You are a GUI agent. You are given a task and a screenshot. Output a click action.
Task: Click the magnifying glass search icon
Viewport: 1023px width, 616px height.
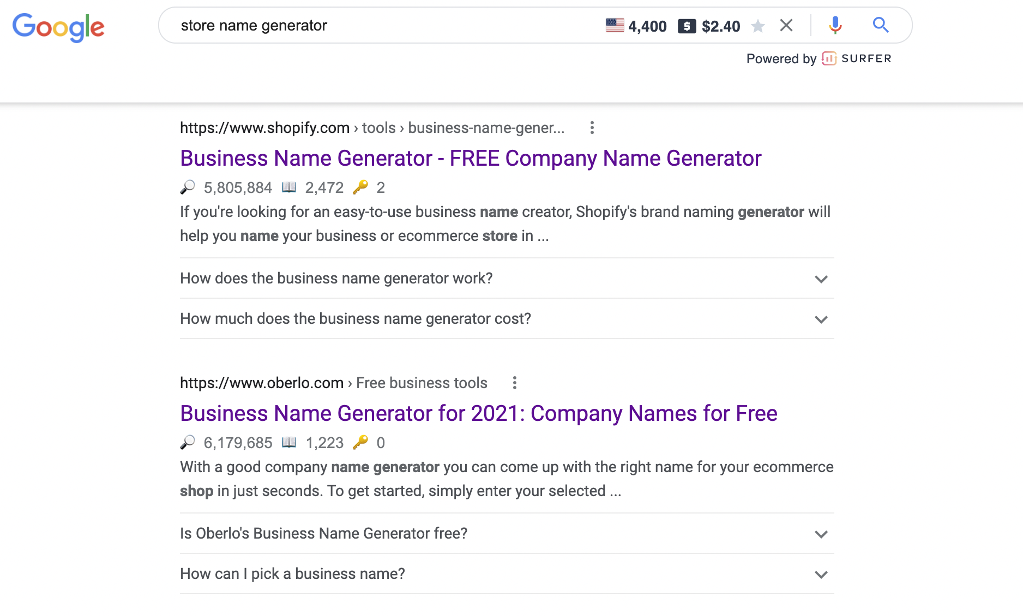pos(881,25)
